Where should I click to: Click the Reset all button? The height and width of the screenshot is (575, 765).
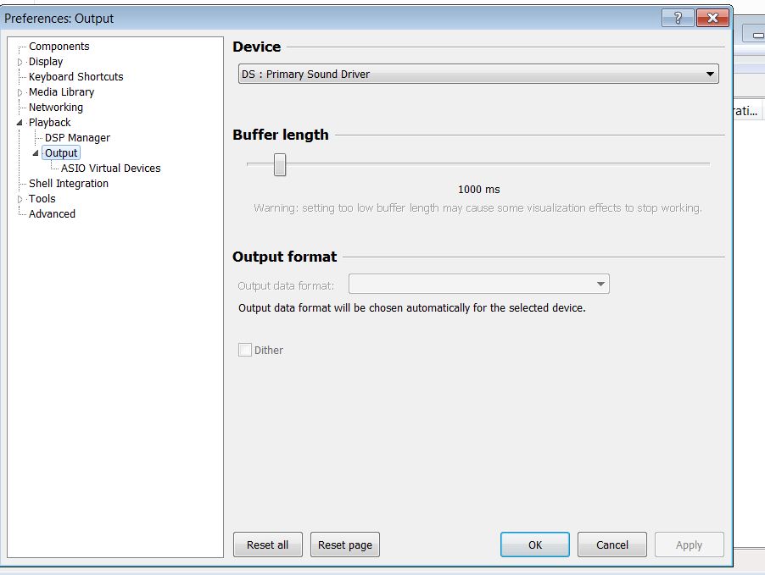point(267,545)
